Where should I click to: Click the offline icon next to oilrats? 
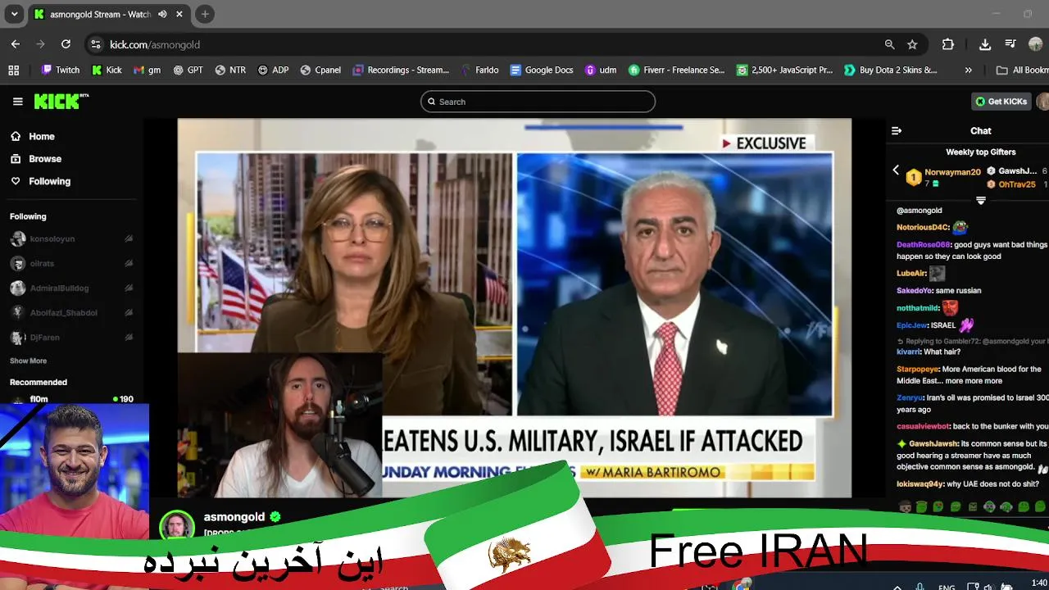129,264
